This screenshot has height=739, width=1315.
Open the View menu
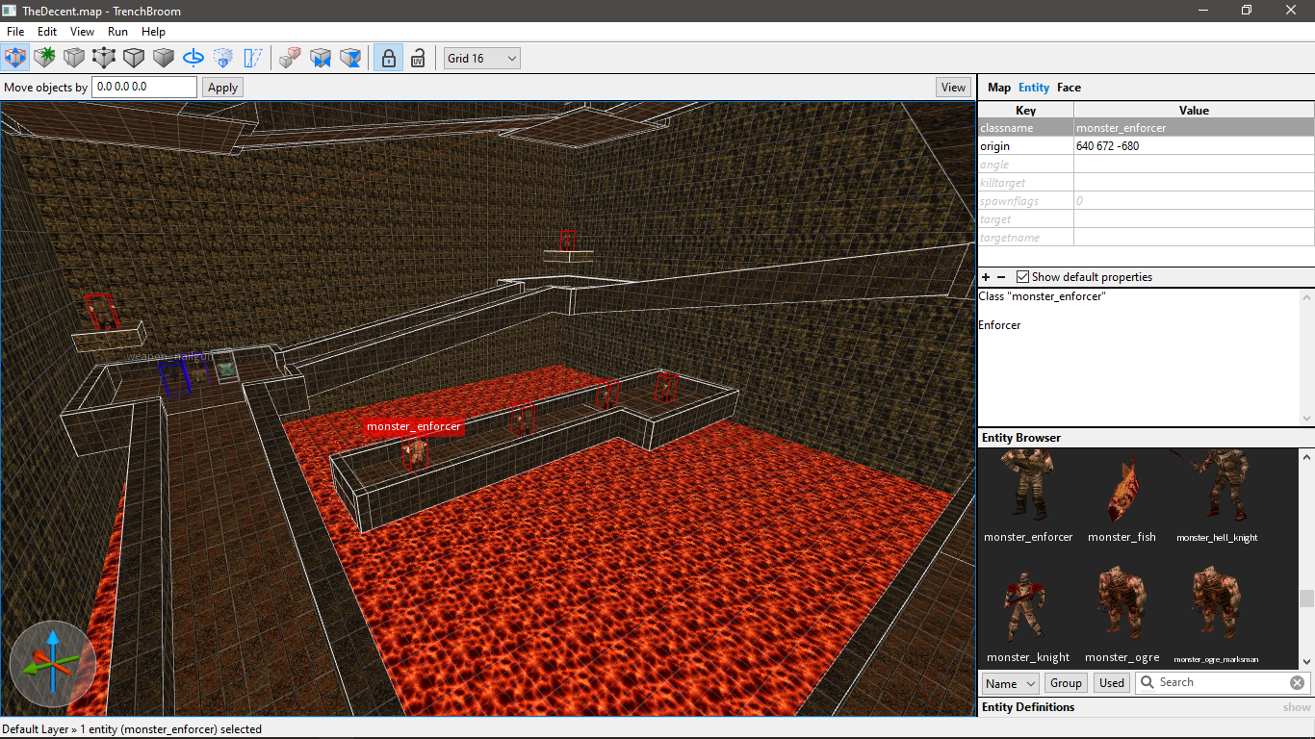click(x=82, y=32)
